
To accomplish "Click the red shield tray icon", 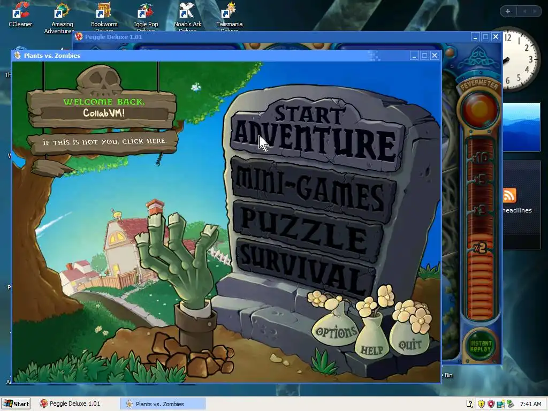I will pyautogui.click(x=491, y=404).
